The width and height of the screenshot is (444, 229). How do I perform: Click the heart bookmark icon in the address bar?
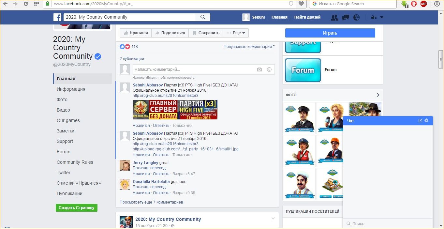click(x=301, y=4)
